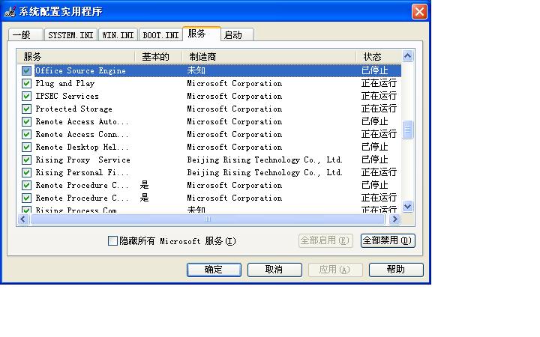Uncheck the Office Source Engine service checkbox
540x337 pixels.
(26, 71)
